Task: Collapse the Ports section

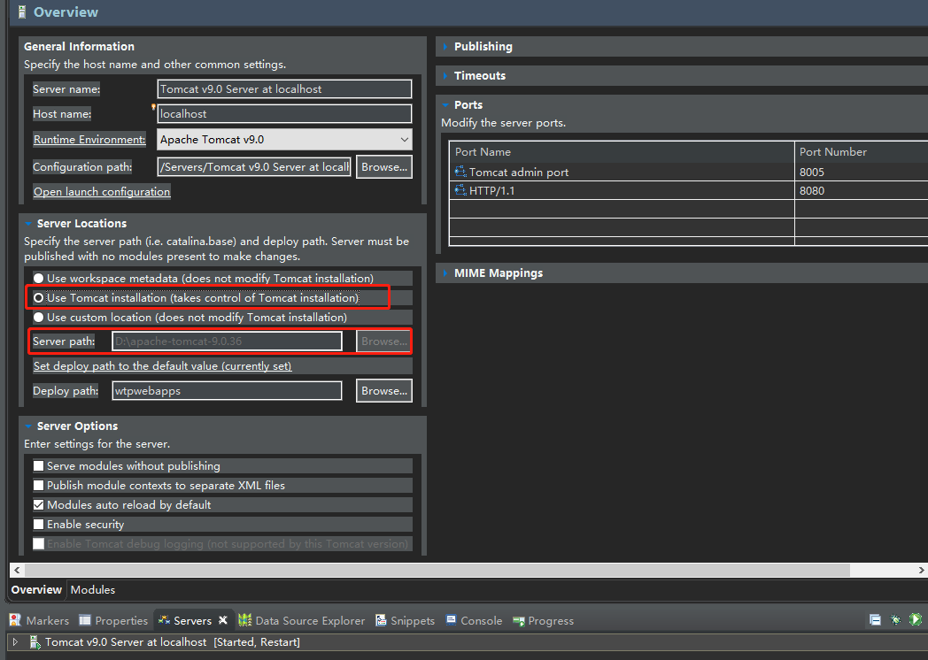Action: tap(445, 104)
